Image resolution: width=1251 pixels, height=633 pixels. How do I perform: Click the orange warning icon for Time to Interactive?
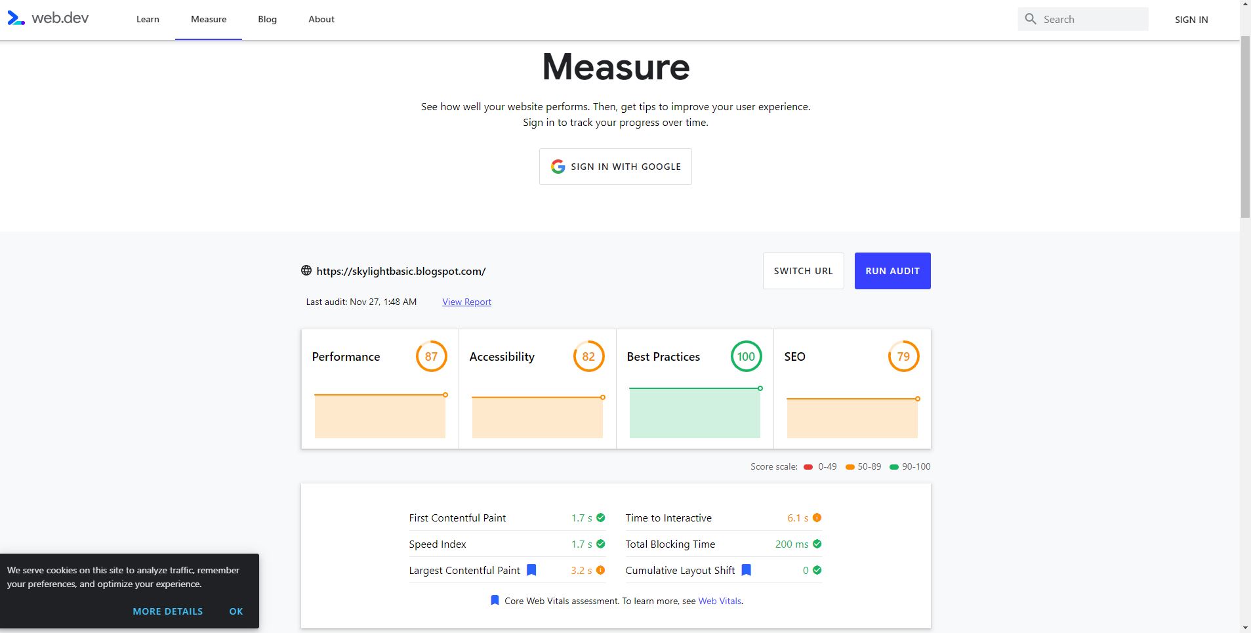click(817, 518)
